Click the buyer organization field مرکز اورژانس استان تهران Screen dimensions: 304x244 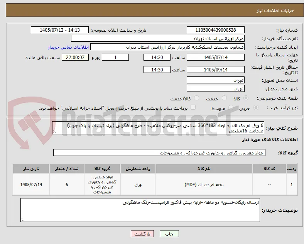click(x=158, y=38)
